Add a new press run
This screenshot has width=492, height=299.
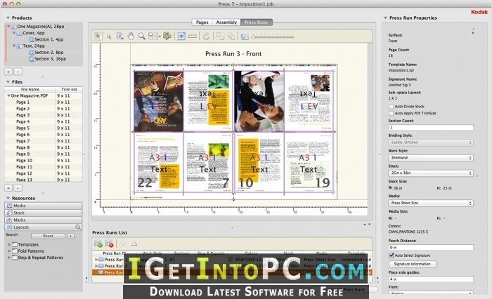click(98, 244)
